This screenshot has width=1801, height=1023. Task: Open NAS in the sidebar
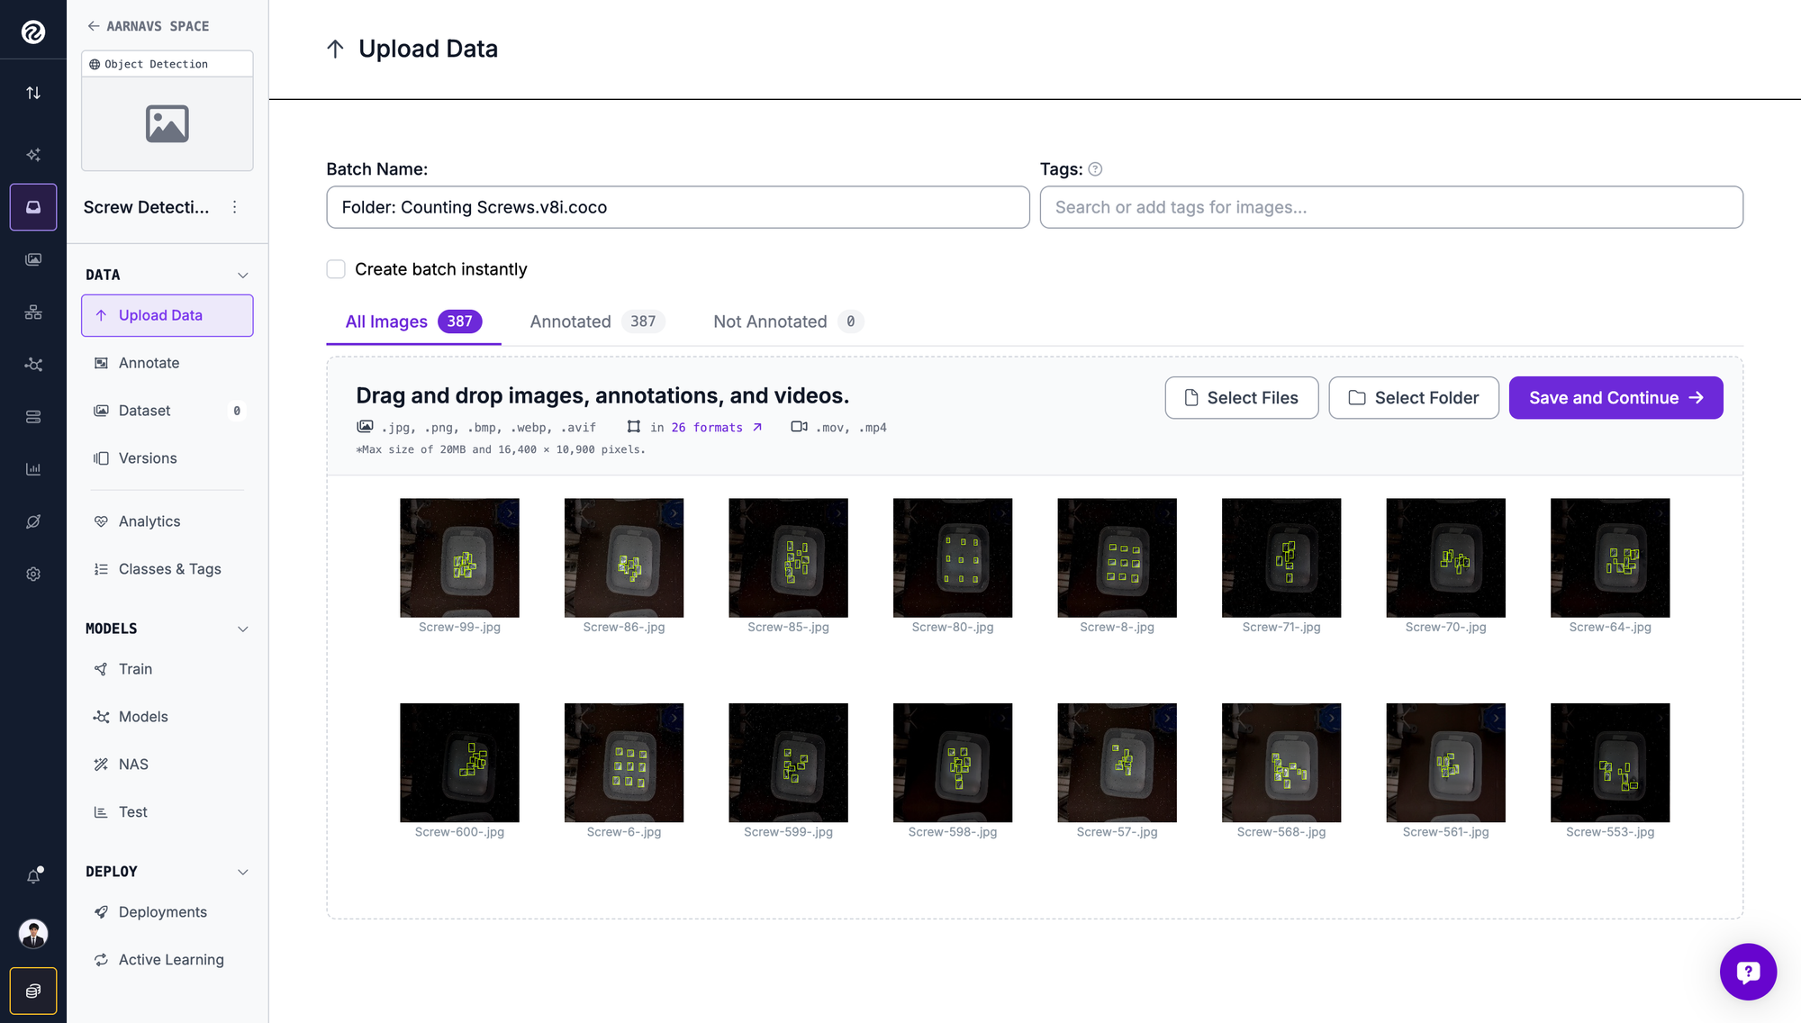[x=167, y=765]
